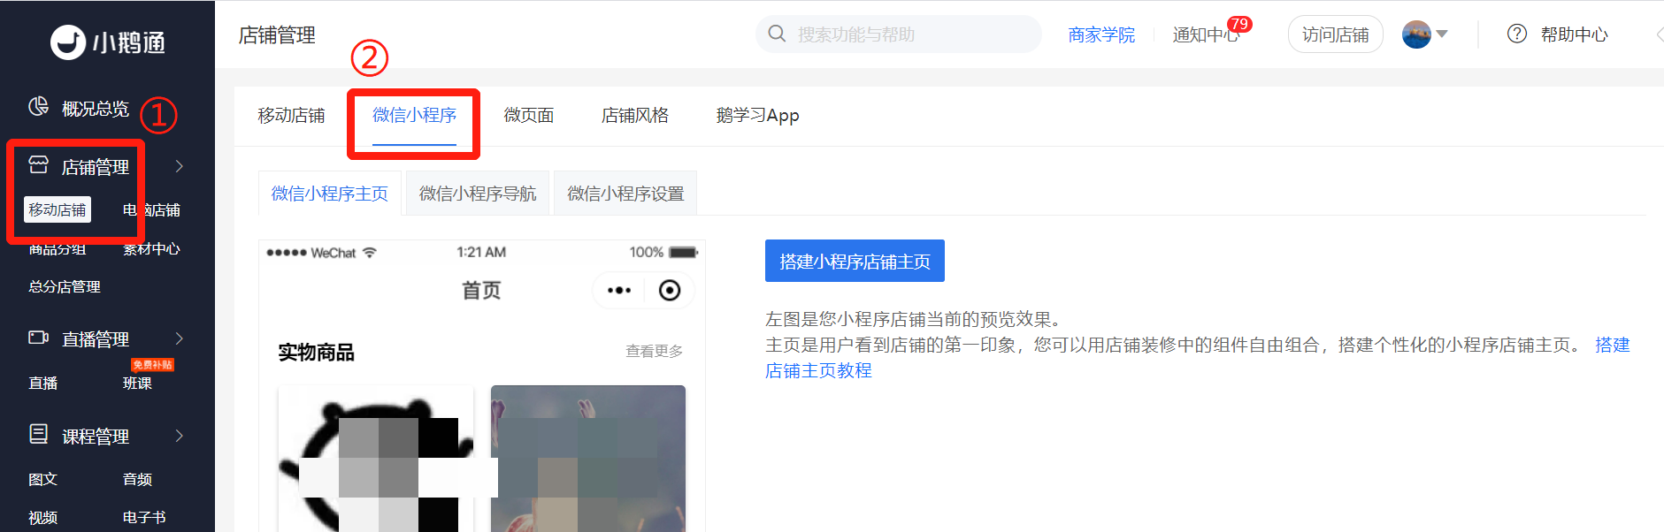Click the panda product thumbnail
The width and height of the screenshot is (1664, 532).
[376, 460]
